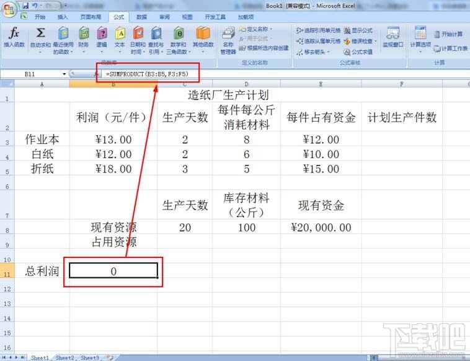Screen dimensions: 470x361
Task: Select cell with title 造纸厂生产计划
Action: tap(228, 95)
